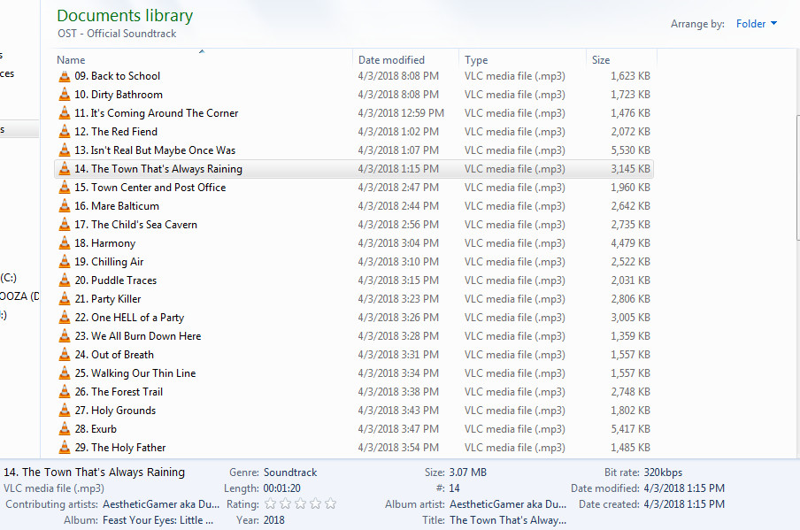Edit the Genre field showing Soundtrack

[290, 472]
